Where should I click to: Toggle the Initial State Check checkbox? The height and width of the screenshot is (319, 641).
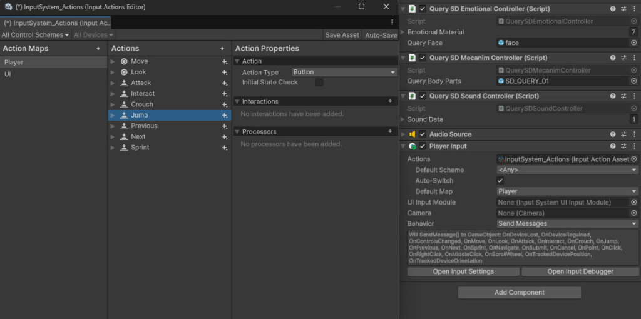[x=319, y=83]
